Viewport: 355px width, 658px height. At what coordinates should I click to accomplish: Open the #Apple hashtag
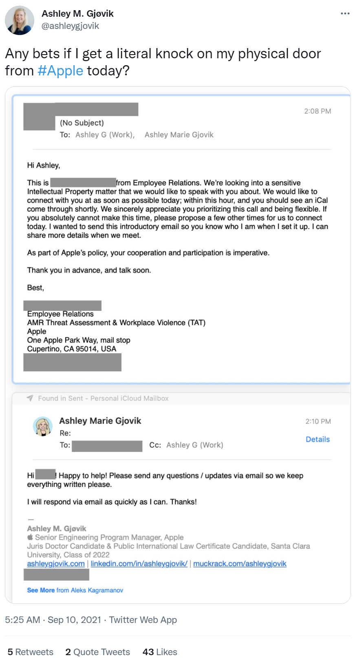[x=60, y=71]
